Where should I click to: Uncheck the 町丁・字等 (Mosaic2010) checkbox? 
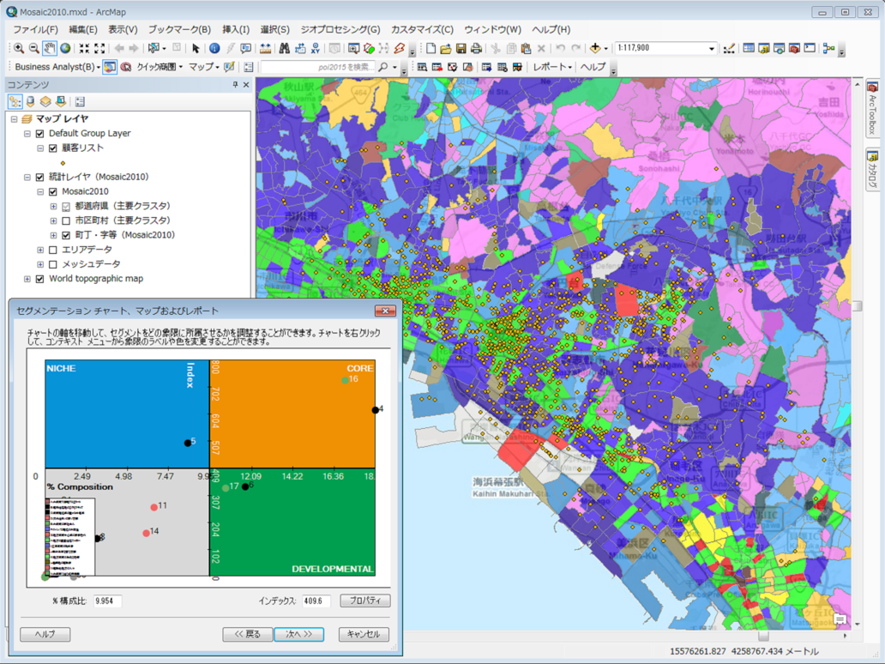point(66,235)
